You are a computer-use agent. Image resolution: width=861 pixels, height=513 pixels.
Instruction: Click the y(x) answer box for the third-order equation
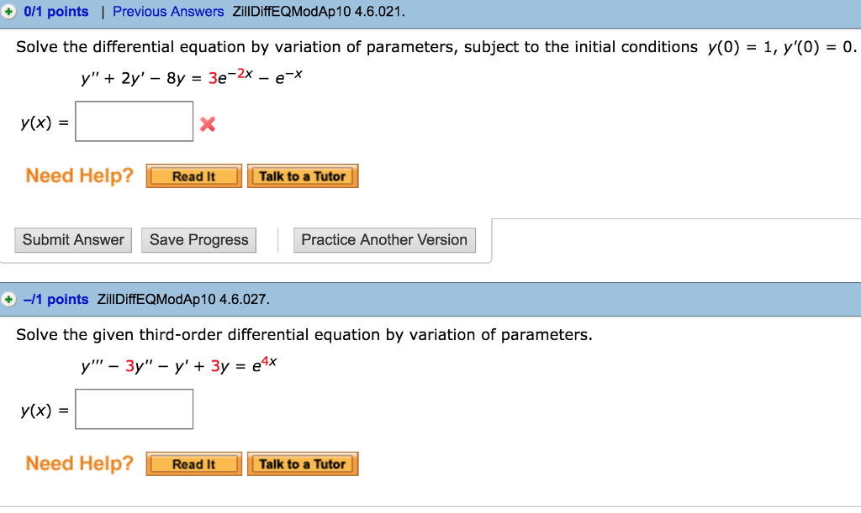[135, 409]
